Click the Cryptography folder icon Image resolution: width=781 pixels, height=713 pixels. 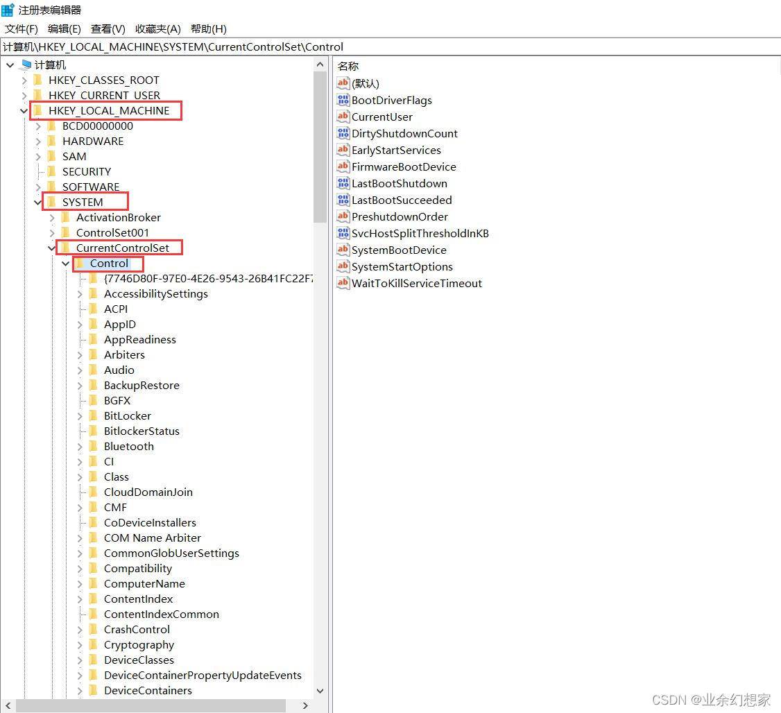click(93, 644)
